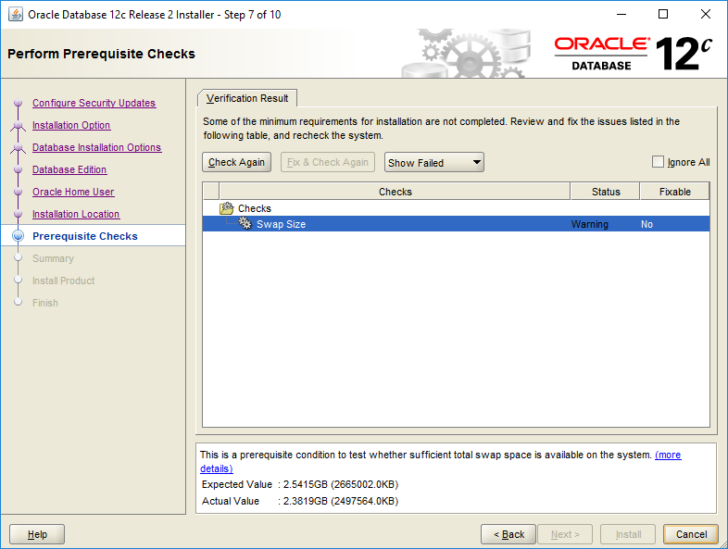Click the Fixable column header

[674, 192]
